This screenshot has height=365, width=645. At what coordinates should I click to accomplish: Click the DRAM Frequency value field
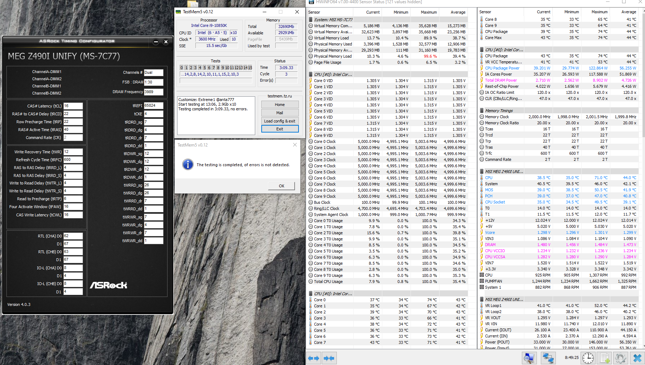click(x=154, y=92)
